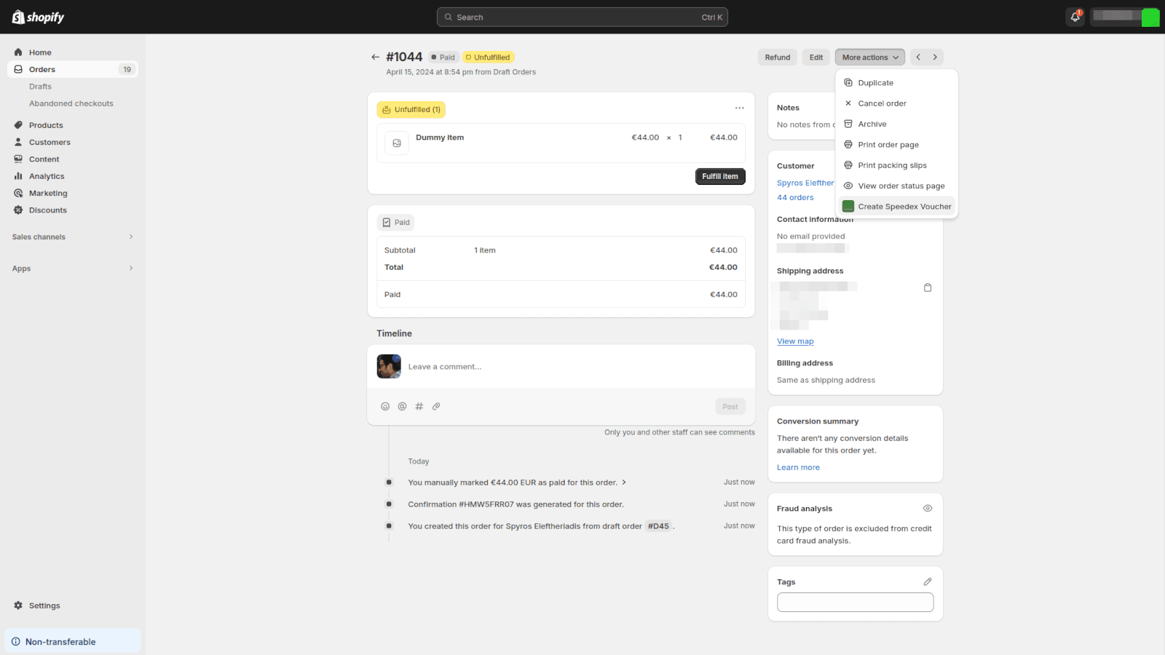Click the mention @ icon in comment box
Image resolution: width=1165 pixels, height=655 pixels.
point(402,407)
